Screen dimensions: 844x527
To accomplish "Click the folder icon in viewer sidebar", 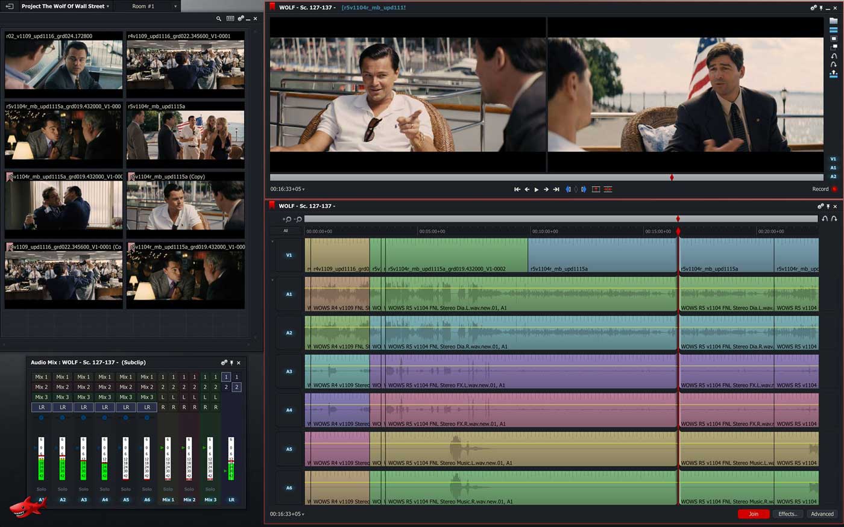I will tap(834, 21).
